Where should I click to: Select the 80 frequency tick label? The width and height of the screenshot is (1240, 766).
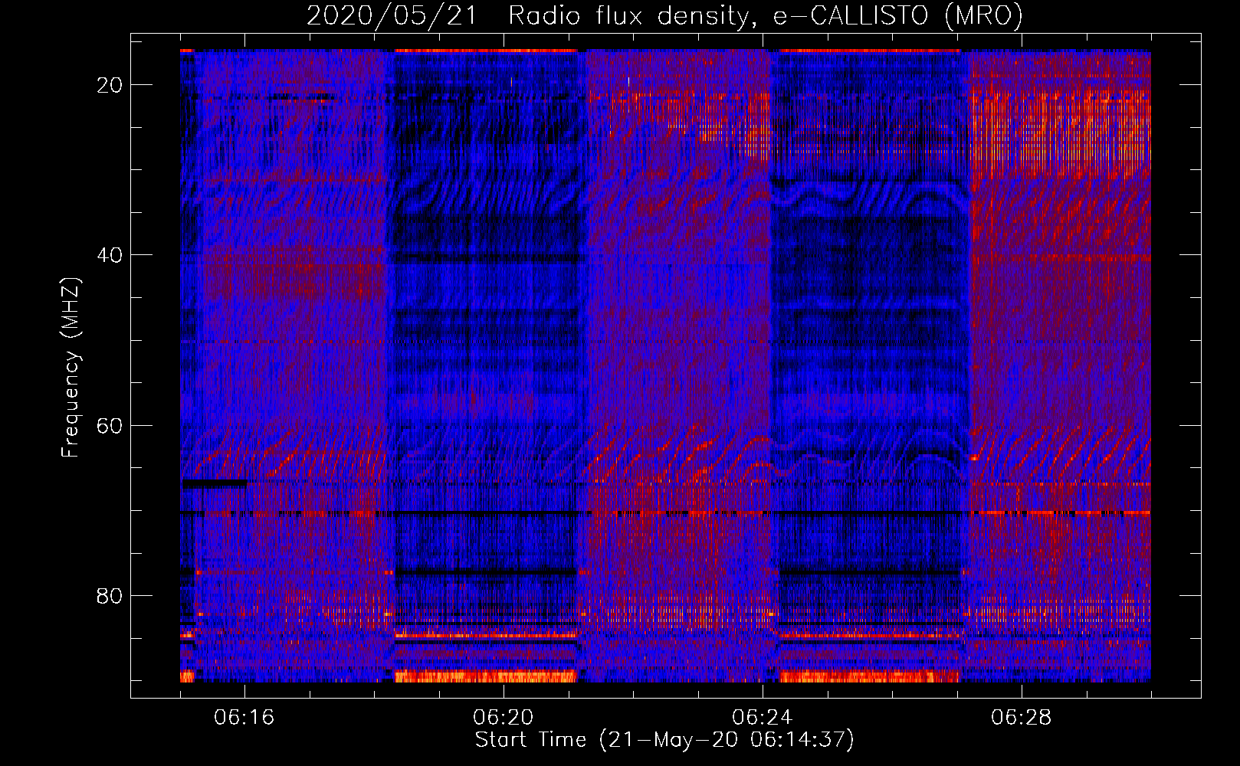point(110,595)
